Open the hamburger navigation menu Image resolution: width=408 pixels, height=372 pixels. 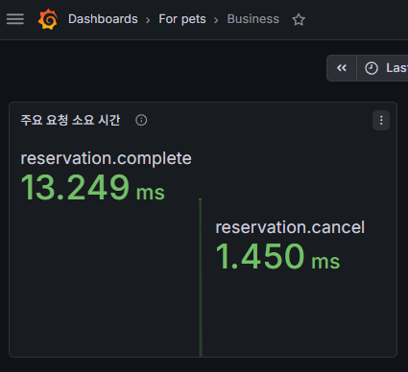[15, 19]
